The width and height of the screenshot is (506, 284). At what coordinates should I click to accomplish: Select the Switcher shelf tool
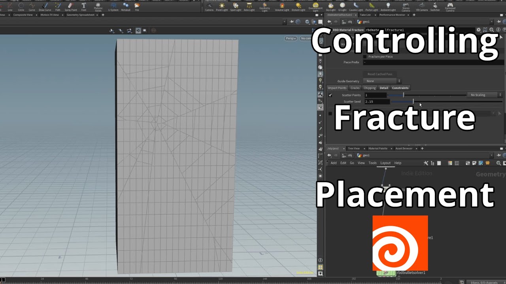coord(435,7)
